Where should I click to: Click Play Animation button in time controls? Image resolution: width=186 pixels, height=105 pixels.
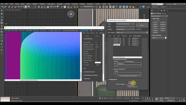pyautogui.click(x=148, y=98)
